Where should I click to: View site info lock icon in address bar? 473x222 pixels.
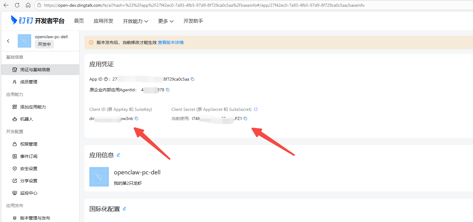(39, 5)
